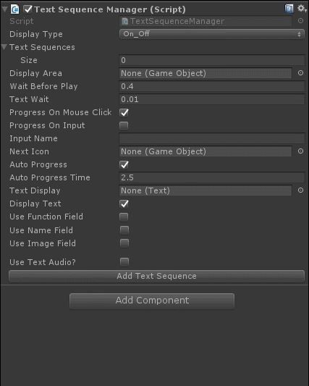Disable the Text Sequence Manager component checkbox
Screen dimensions: 309x386
27,9
